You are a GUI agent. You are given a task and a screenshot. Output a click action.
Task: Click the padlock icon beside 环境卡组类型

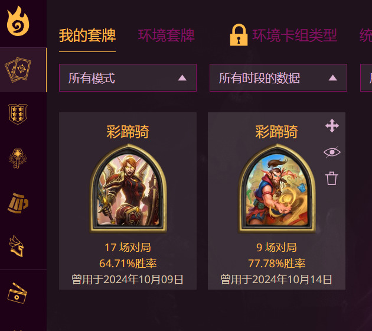point(239,35)
